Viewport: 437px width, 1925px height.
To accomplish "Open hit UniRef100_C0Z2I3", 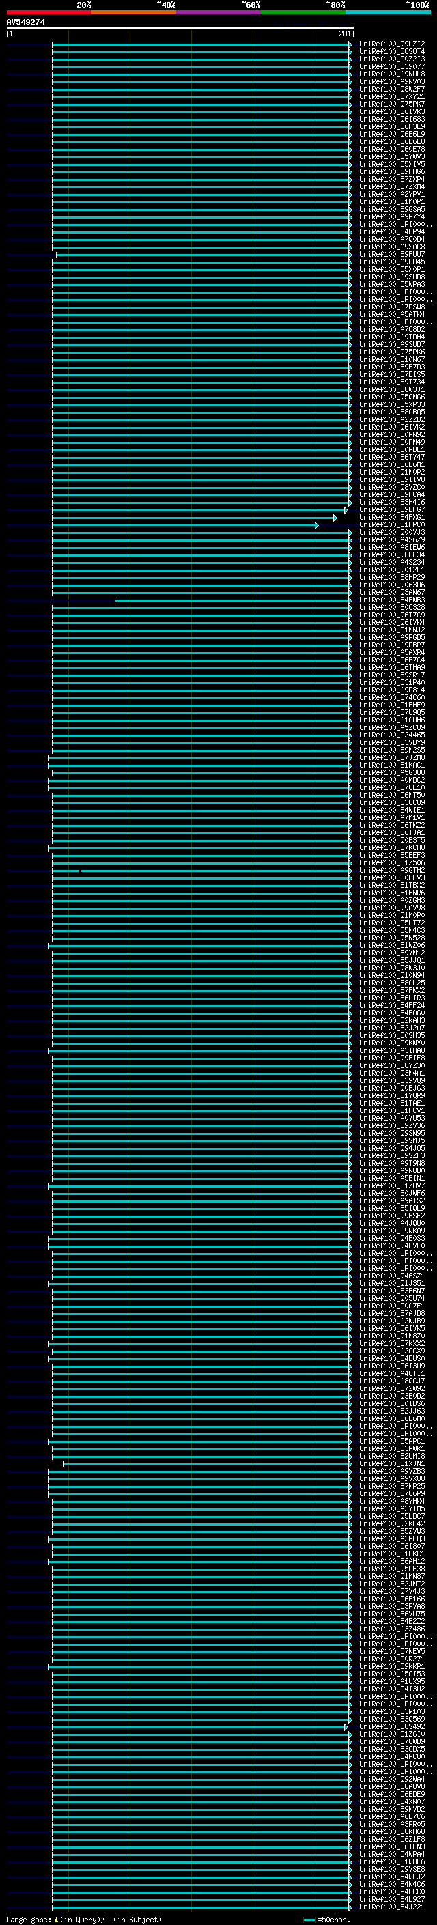I will coord(392,59).
